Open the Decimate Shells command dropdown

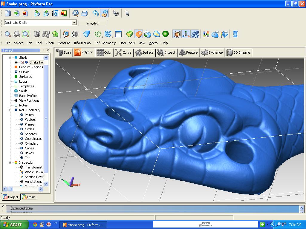[x=74, y=23]
